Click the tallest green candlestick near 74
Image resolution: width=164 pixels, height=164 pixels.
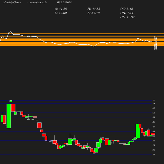pos(9,116)
